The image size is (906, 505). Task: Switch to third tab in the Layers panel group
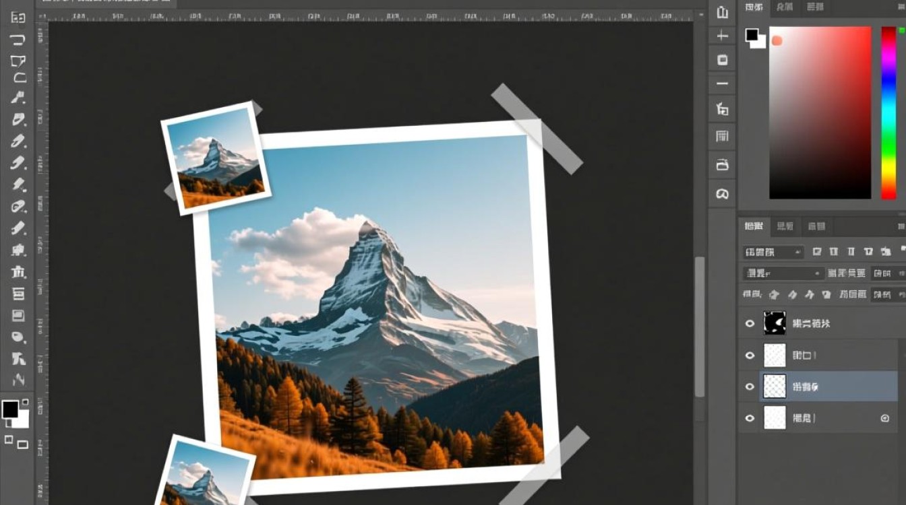816,226
